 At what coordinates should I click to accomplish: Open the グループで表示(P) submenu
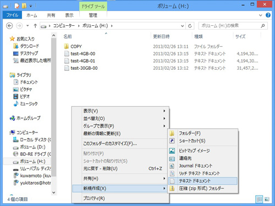(120, 126)
